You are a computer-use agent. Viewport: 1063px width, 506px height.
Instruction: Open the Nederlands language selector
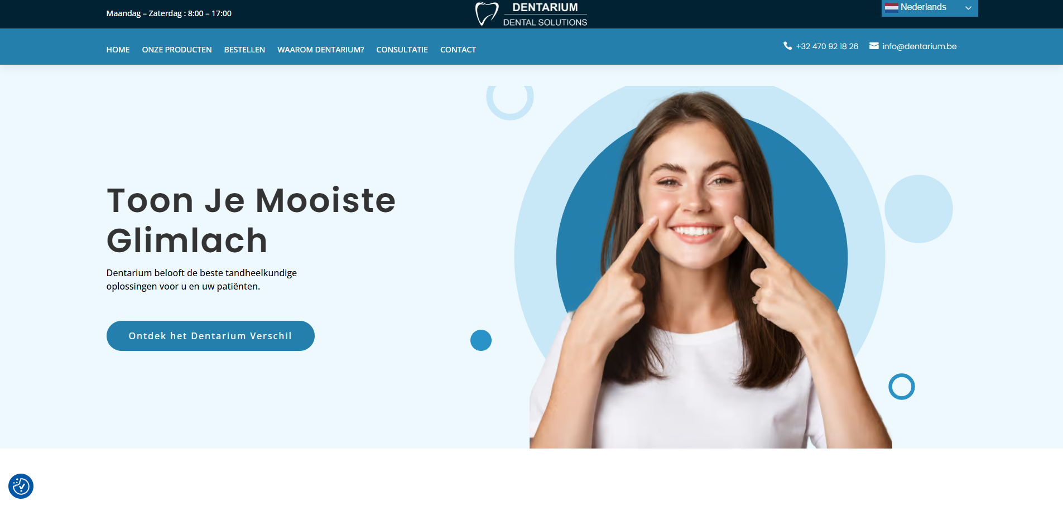tap(930, 8)
